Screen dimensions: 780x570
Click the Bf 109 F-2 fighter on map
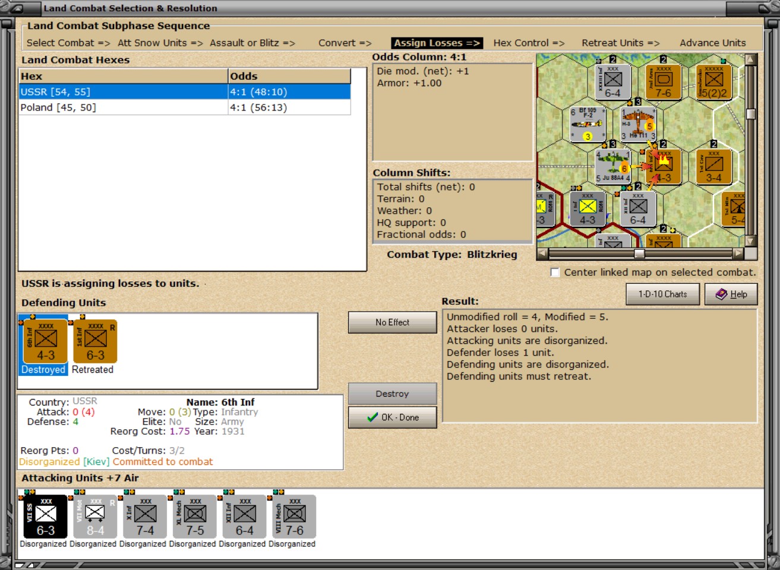(588, 125)
